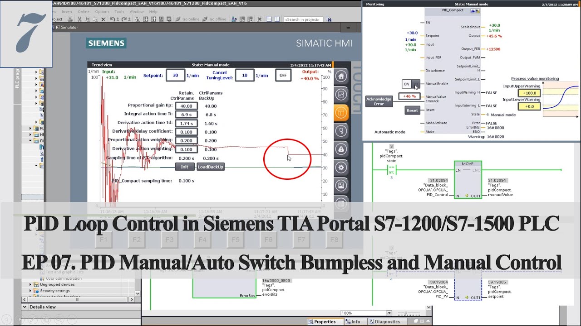581x326 pixels.
Task: Expand the Security settings tree node
Action: pyautogui.click(x=31, y=291)
